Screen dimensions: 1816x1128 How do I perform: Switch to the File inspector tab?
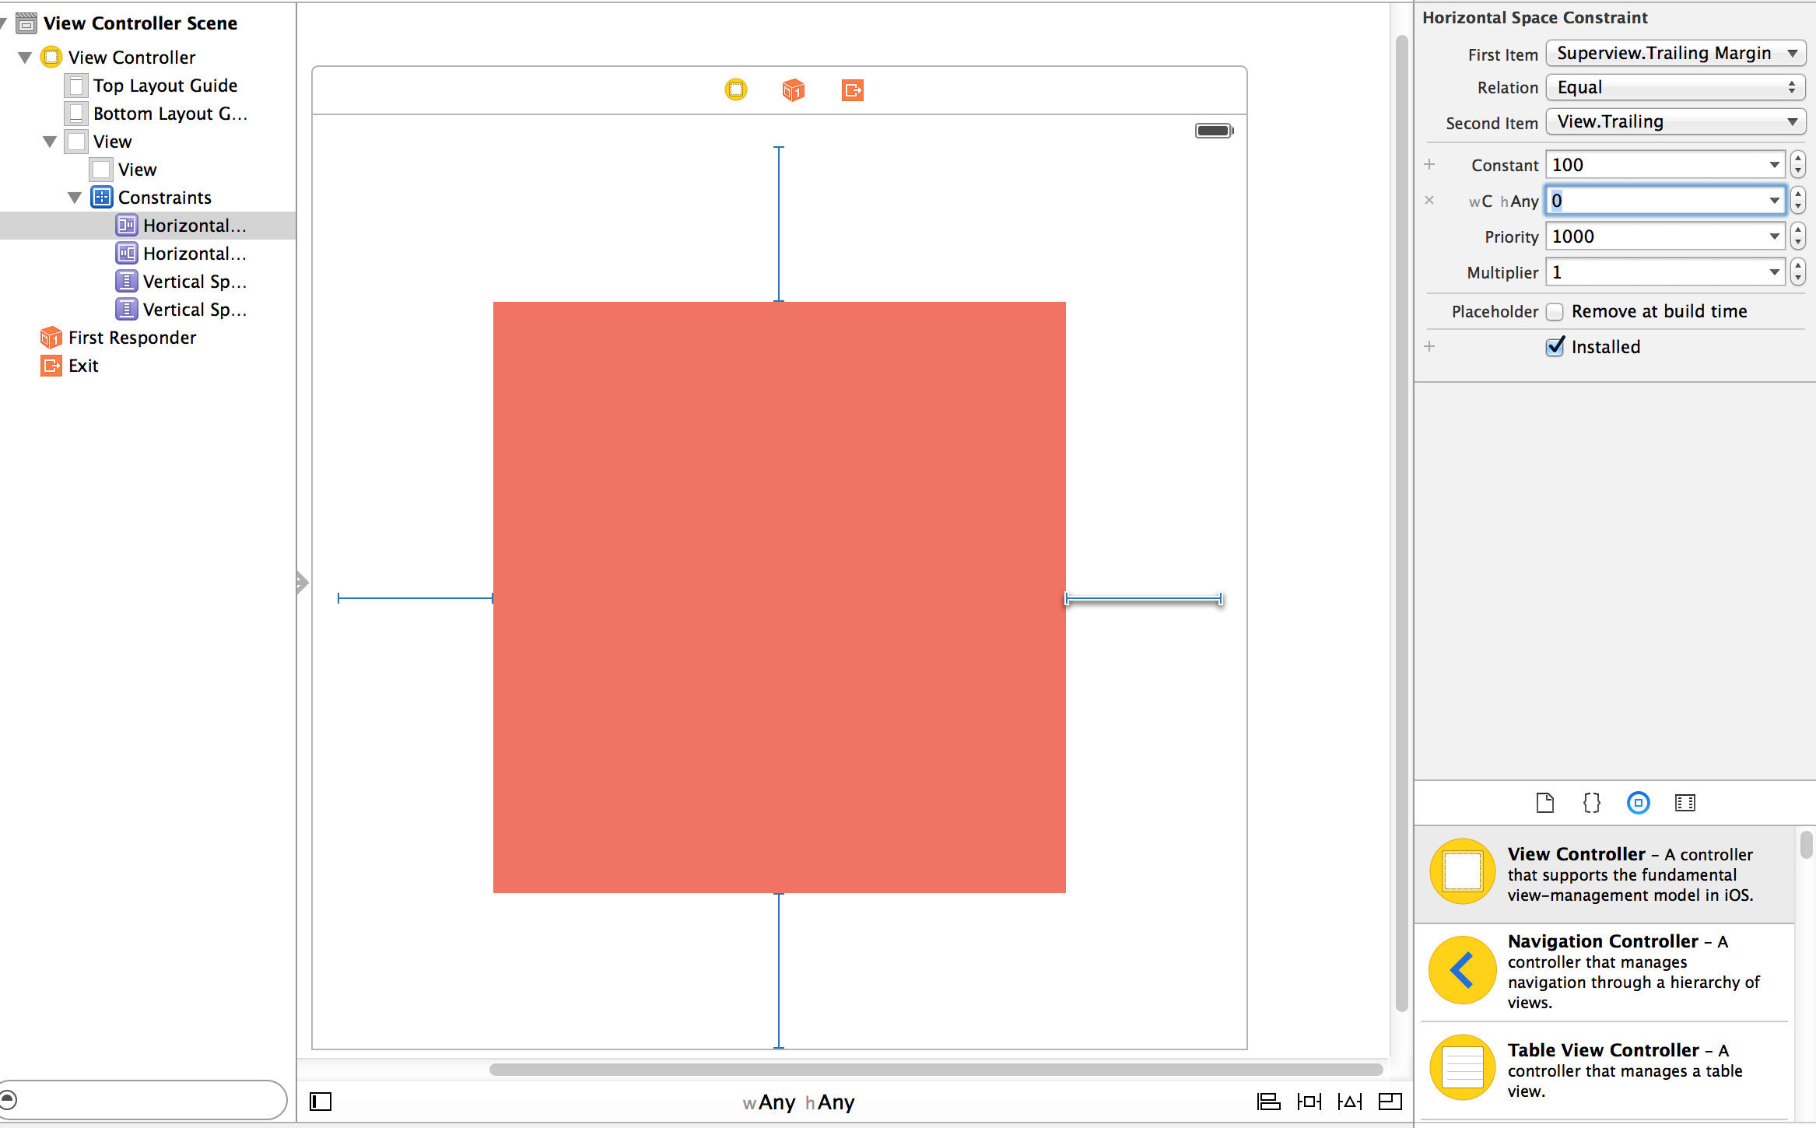pyautogui.click(x=1545, y=803)
